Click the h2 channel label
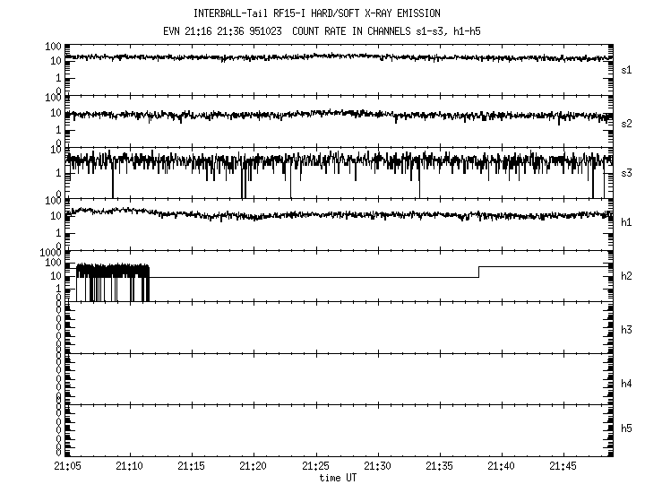 [x=627, y=276]
